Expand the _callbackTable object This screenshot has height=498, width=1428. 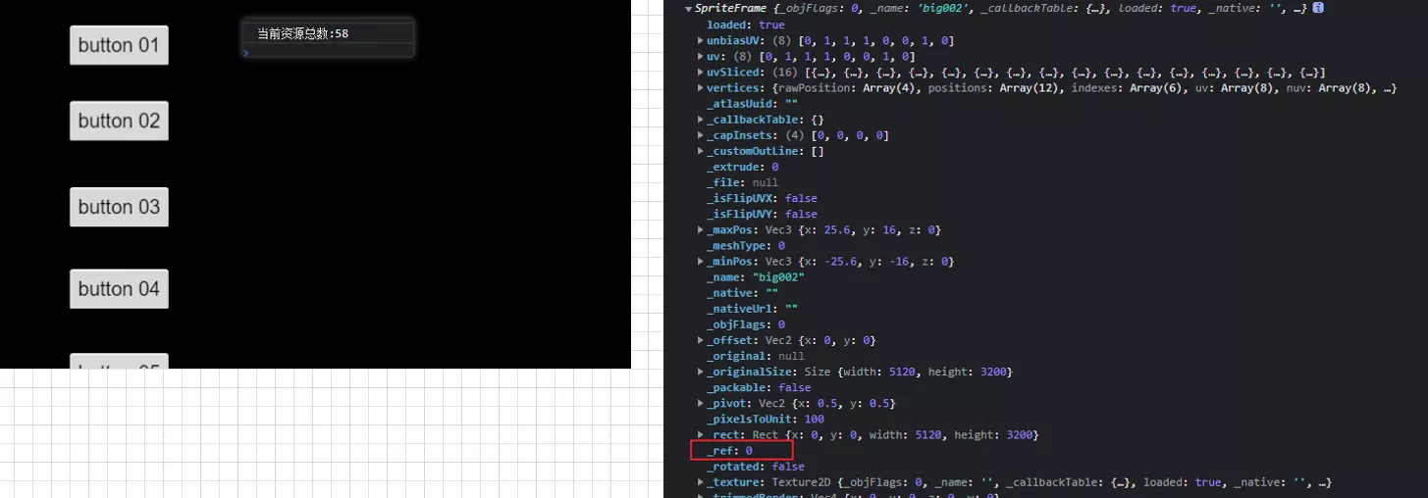[x=701, y=120]
